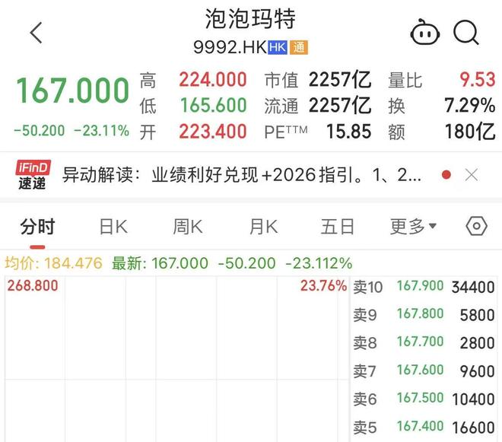The height and width of the screenshot is (442, 502).
Task: Tap ticker code 9992.HK
Action: click(230, 47)
